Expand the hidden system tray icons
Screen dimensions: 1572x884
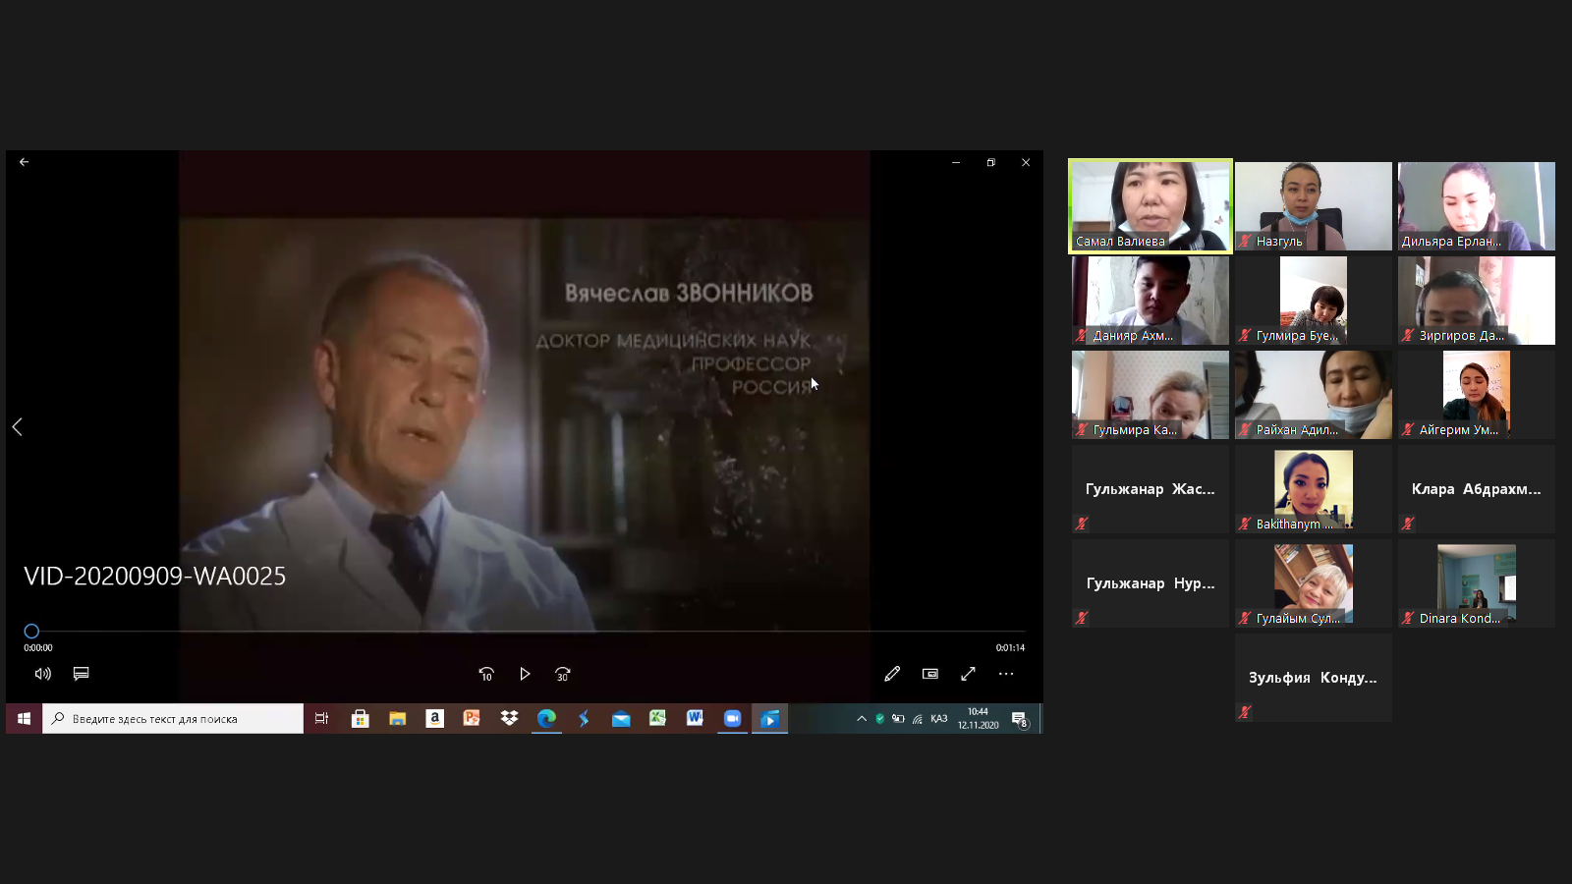(x=862, y=719)
